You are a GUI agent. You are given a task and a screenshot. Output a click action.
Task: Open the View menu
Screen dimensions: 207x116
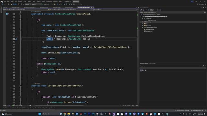coord(12,2)
